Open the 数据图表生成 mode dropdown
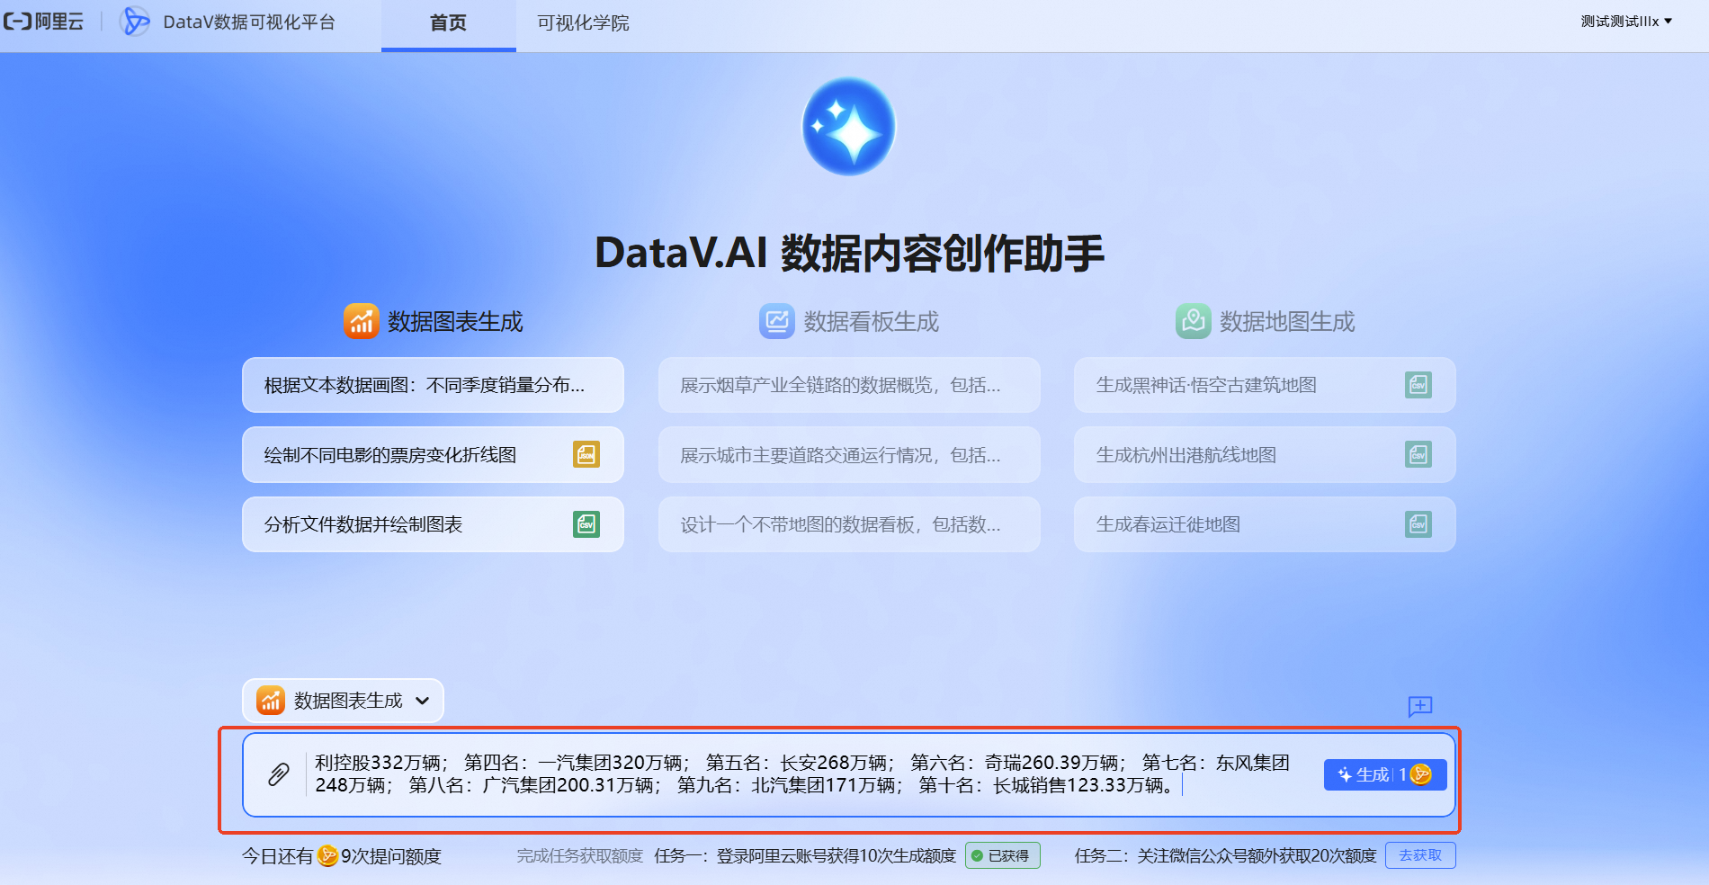The width and height of the screenshot is (1709, 885). click(343, 700)
